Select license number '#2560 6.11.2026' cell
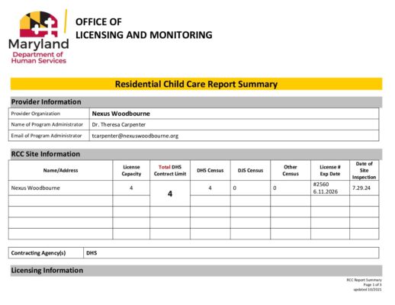The width and height of the screenshot is (395, 305). click(x=330, y=188)
